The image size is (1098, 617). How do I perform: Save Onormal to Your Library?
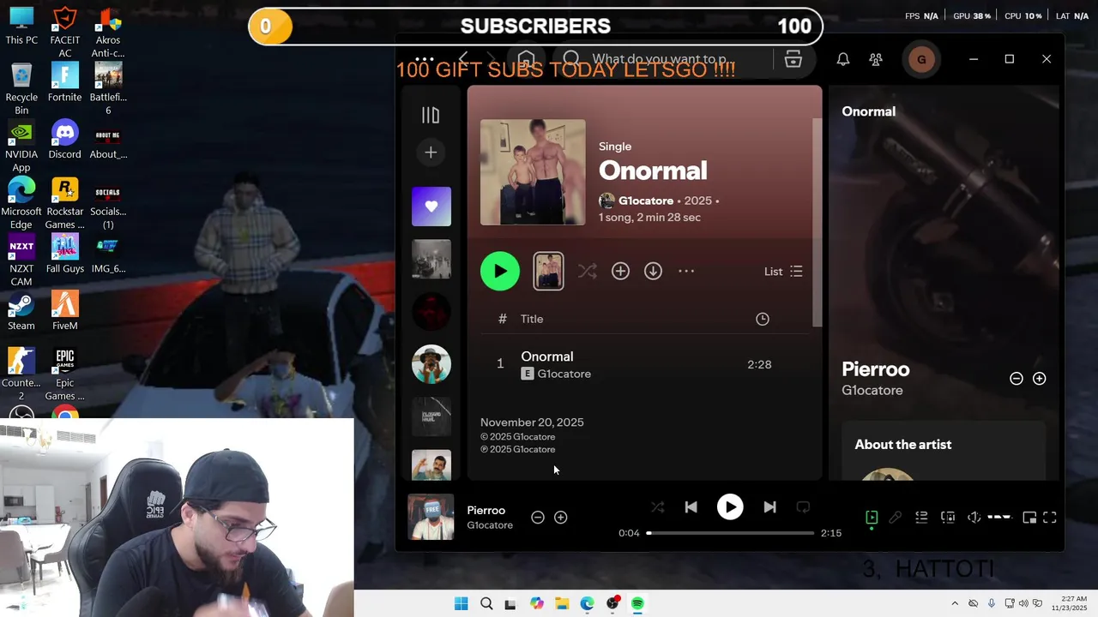coord(620,272)
